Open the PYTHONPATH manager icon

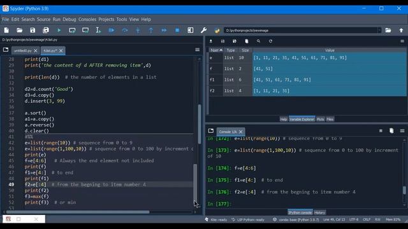217,31
